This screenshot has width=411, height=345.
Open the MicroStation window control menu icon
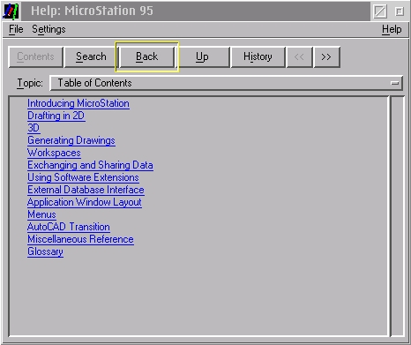tap(11, 11)
